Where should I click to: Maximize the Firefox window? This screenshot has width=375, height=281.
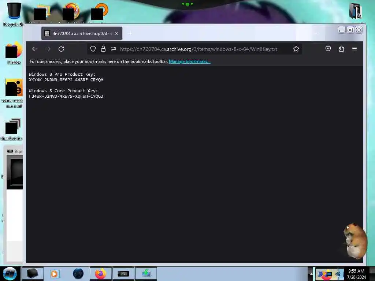click(x=350, y=30)
